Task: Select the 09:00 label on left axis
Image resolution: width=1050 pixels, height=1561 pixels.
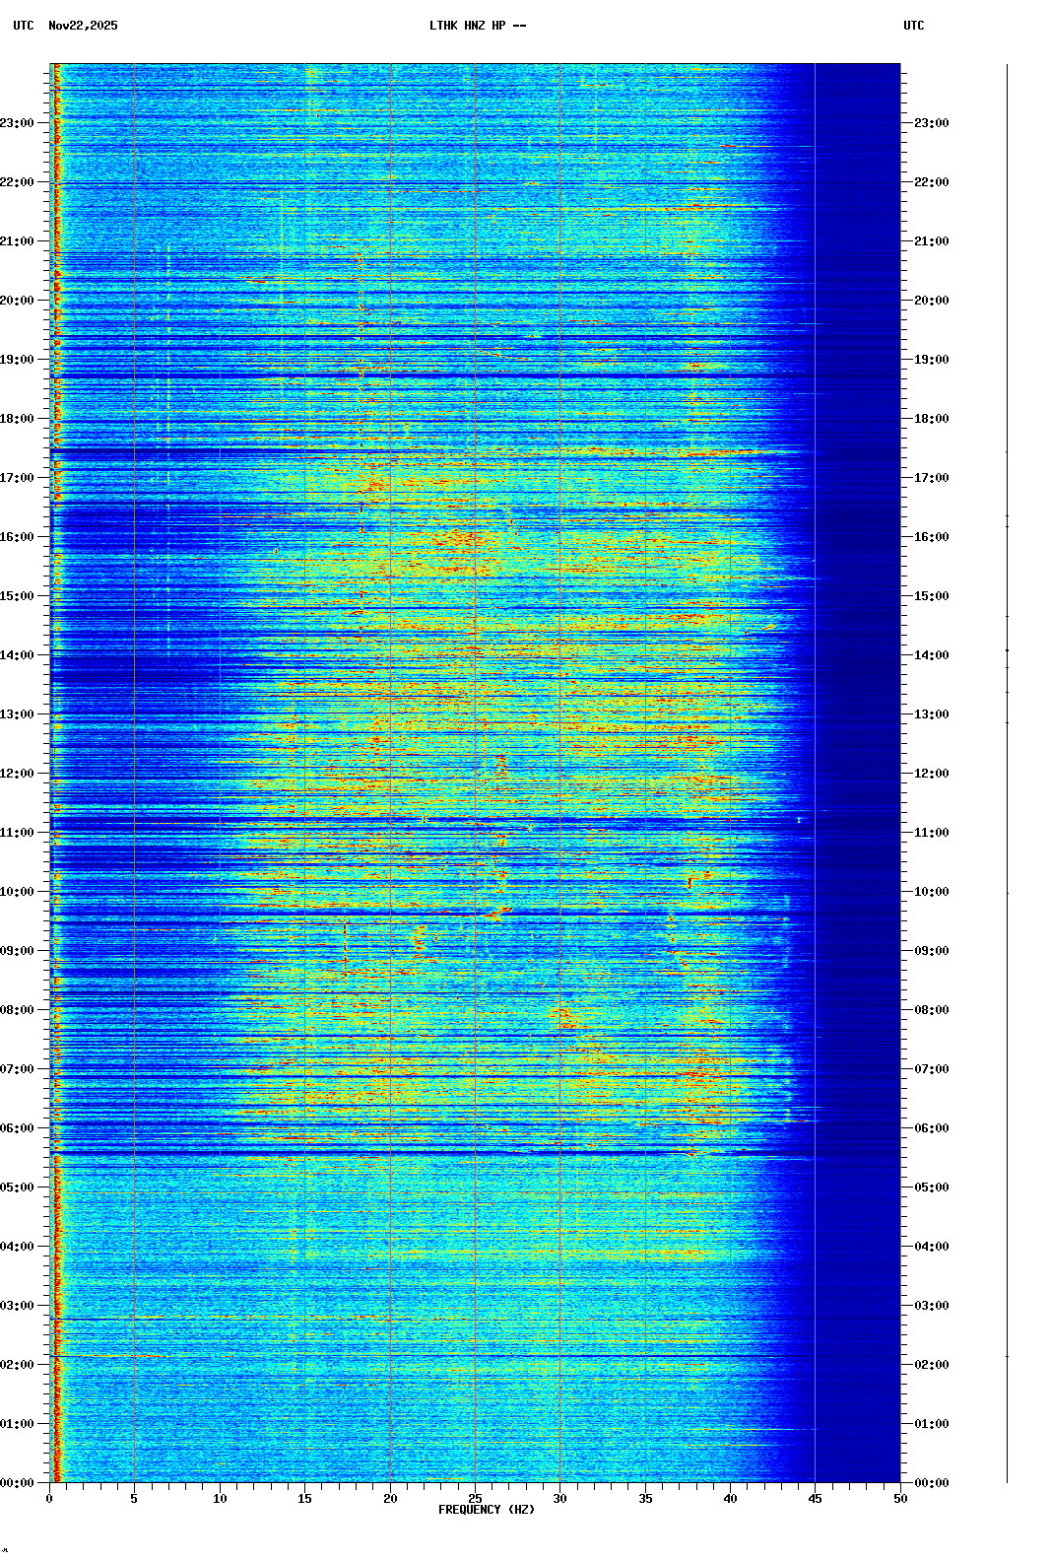Action: click(x=17, y=951)
